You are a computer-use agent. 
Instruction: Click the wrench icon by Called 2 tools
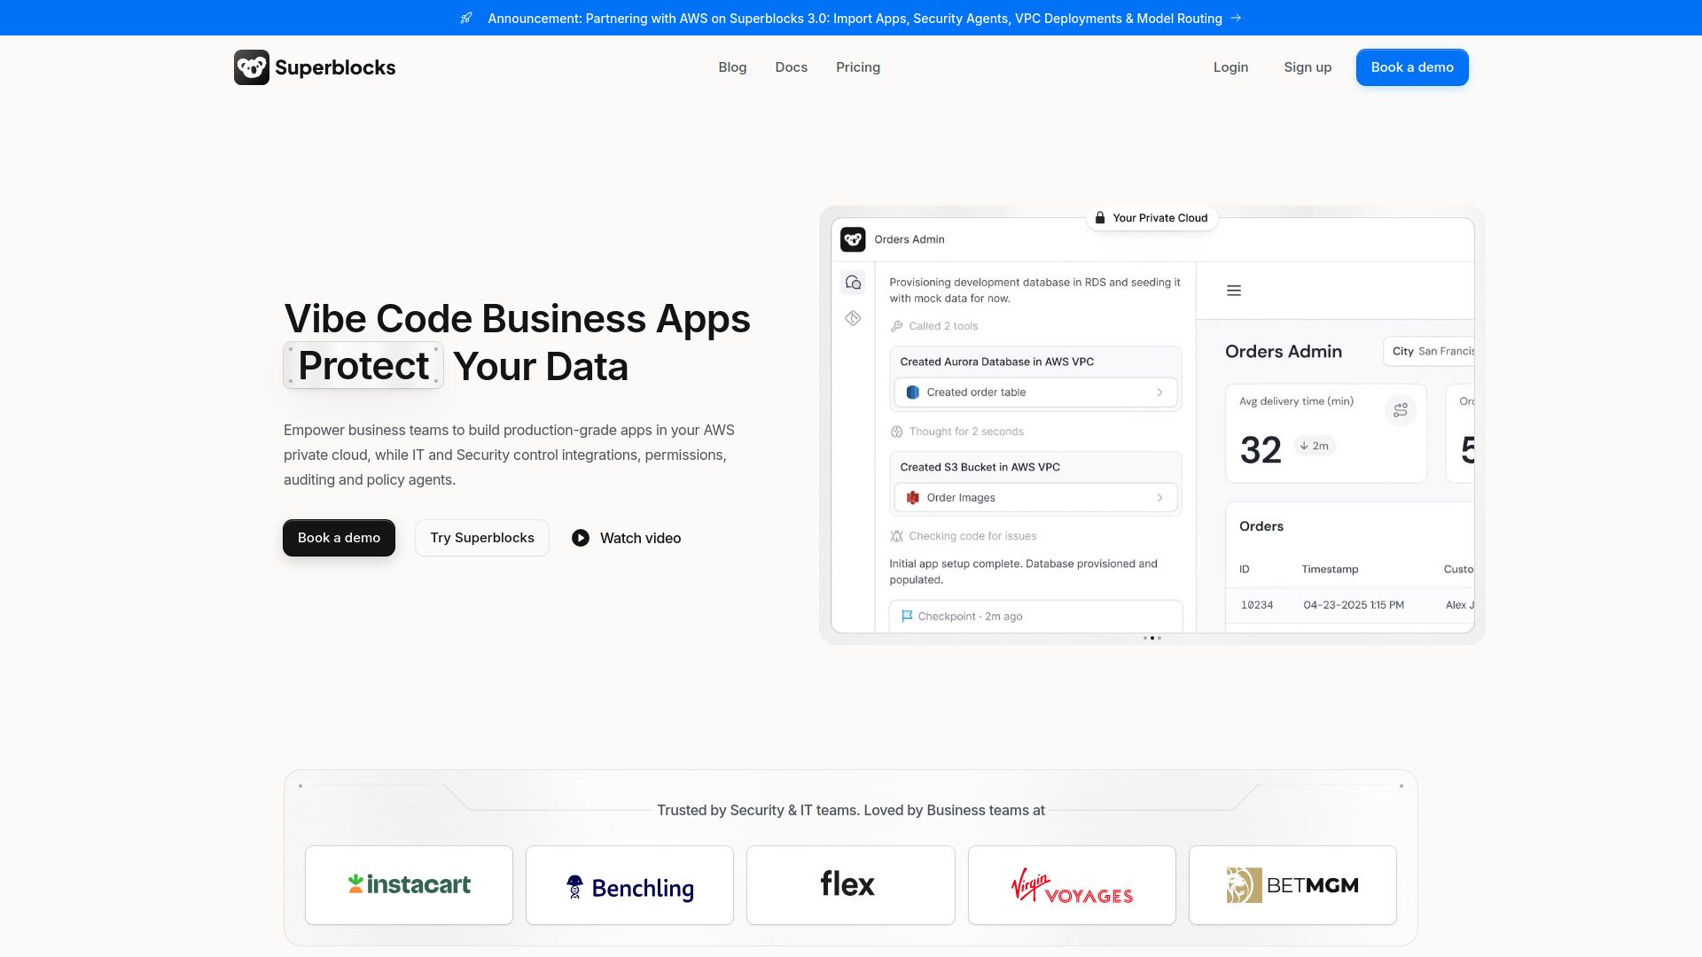click(x=897, y=326)
